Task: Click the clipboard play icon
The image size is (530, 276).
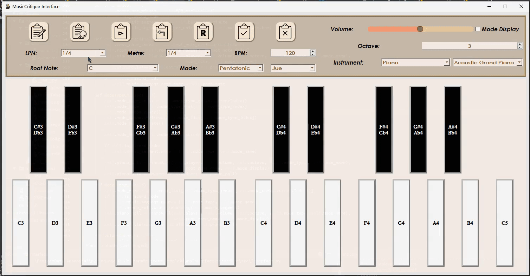Action: [121, 32]
